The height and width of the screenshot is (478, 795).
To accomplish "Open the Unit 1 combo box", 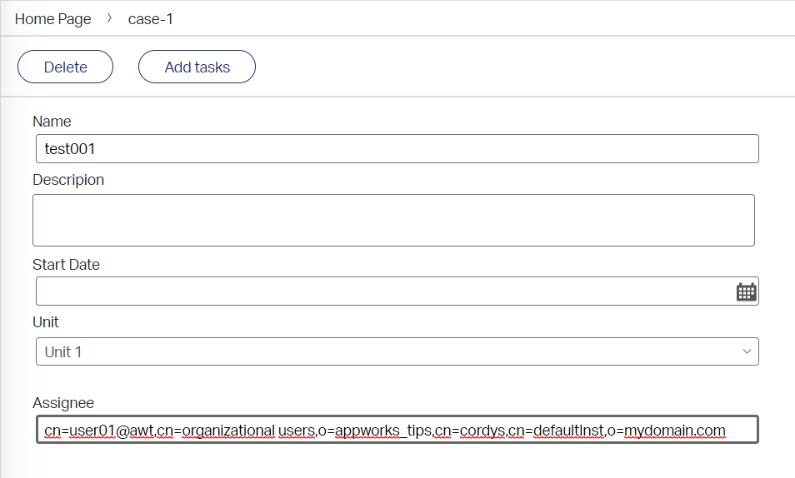I will click(x=397, y=351).
